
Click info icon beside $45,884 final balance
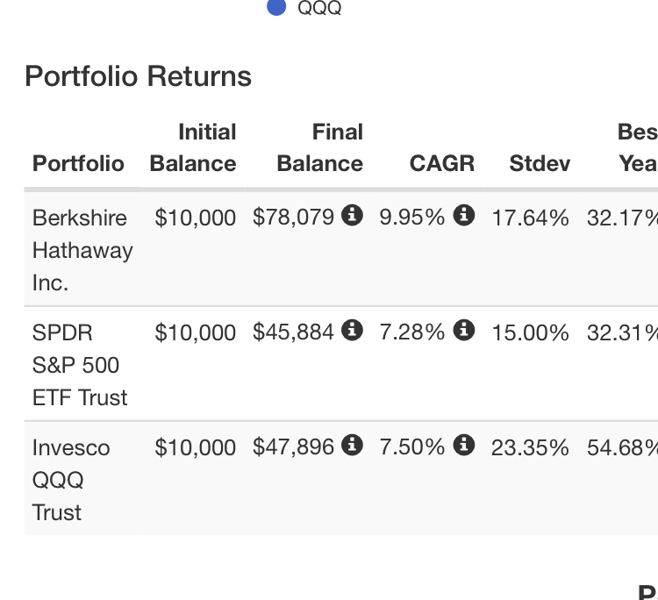pyautogui.click(x=352, y=331)
